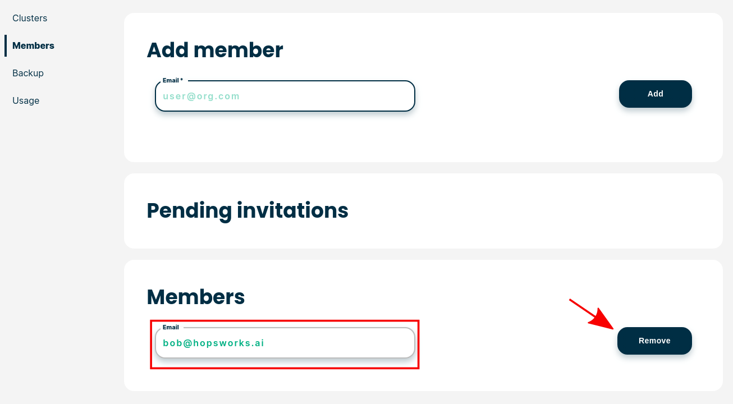
Task: Open the Usage page
Action: point(26,100)
